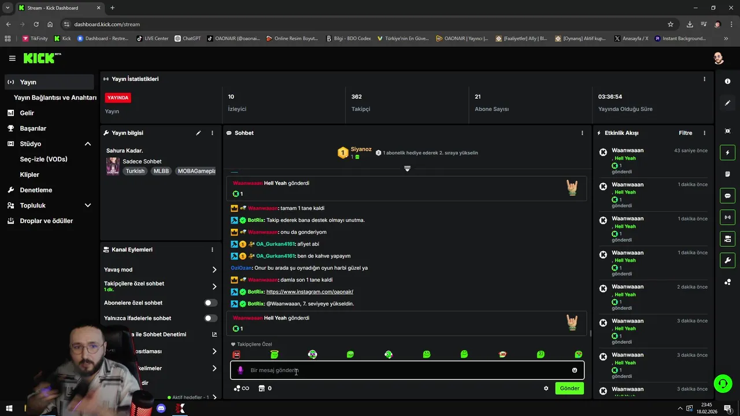Screen dimensions: 740x416
Task: Open the profile avatar in the dashboard header
Action: coord(718,58)
